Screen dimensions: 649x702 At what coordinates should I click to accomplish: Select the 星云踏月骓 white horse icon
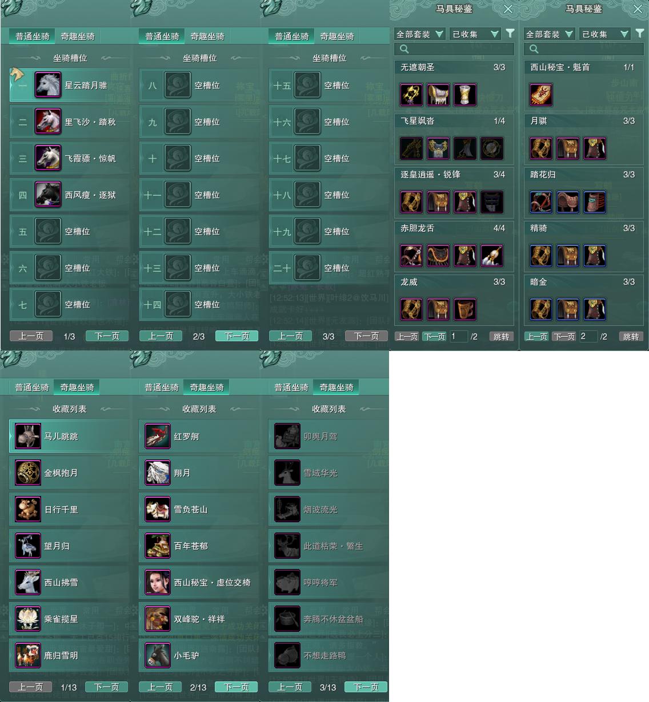pos(48,85)
